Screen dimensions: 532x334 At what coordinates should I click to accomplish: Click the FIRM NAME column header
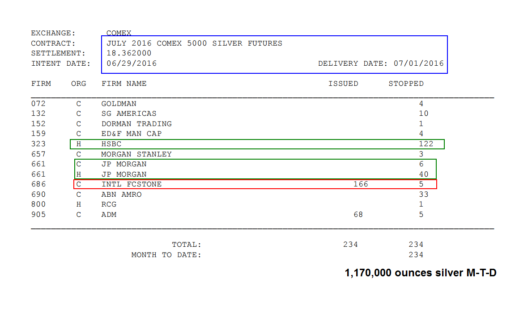pyautogui.click(x=124, y=84)
